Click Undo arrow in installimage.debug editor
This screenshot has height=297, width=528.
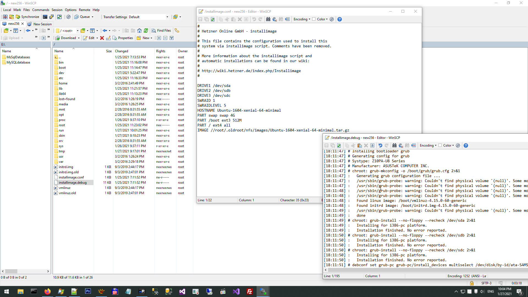tap(380, 145)
